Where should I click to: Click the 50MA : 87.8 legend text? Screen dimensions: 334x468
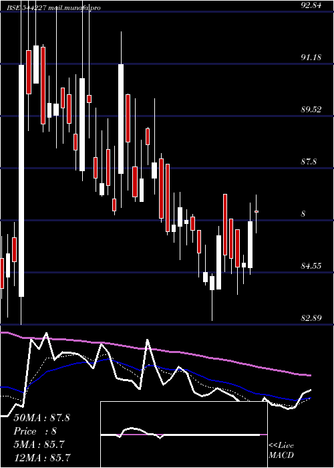(41, 418)
